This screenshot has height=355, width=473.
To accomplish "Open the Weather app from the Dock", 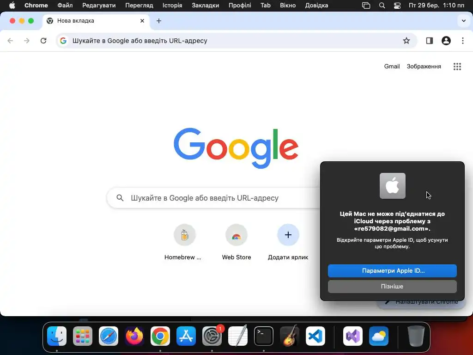I will pyautogui.click(x=379, y=336).
